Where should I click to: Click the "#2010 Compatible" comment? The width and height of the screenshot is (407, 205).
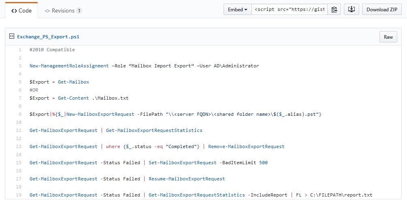(x=52, y=50)
